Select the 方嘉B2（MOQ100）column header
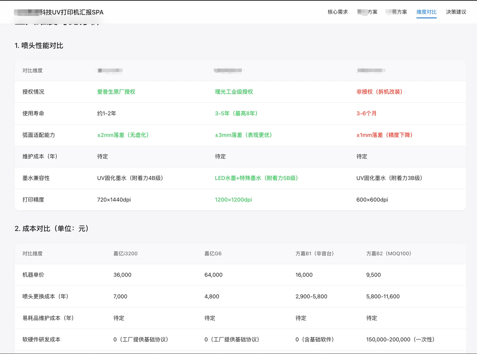 click(x=389, y=253)
